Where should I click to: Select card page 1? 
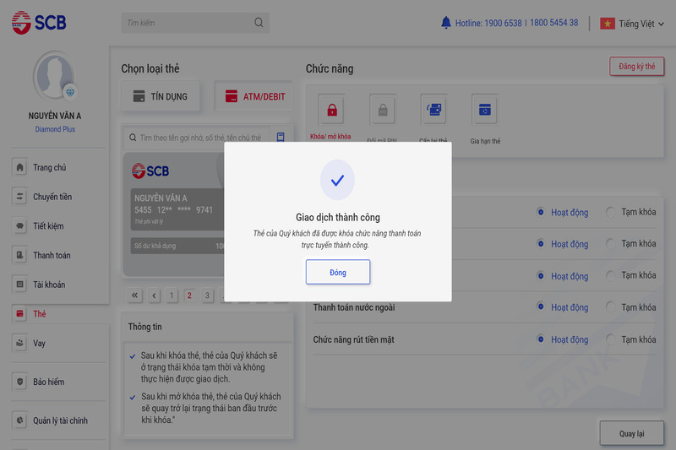click(x=172, y=295)
